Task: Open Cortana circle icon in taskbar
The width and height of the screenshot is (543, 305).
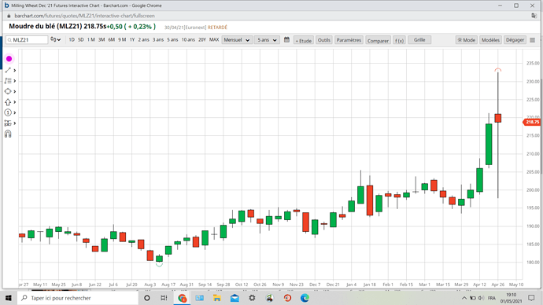Action: tap(147, 298)
